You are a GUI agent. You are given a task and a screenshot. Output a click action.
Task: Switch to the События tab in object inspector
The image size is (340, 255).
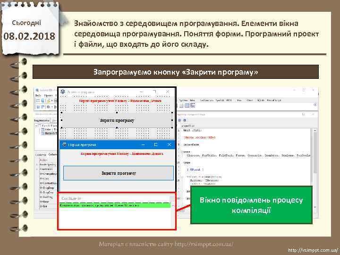[x=53, y=154]
